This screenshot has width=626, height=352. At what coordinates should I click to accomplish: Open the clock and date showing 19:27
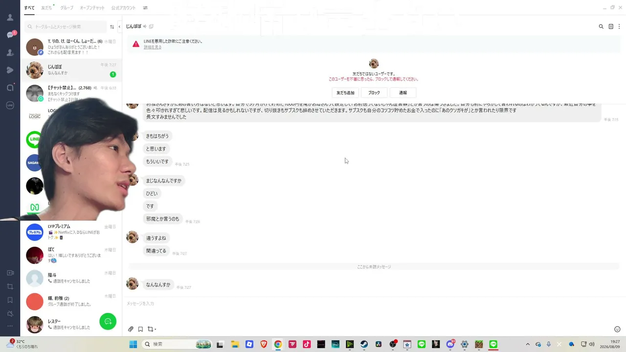click(611, 344)
